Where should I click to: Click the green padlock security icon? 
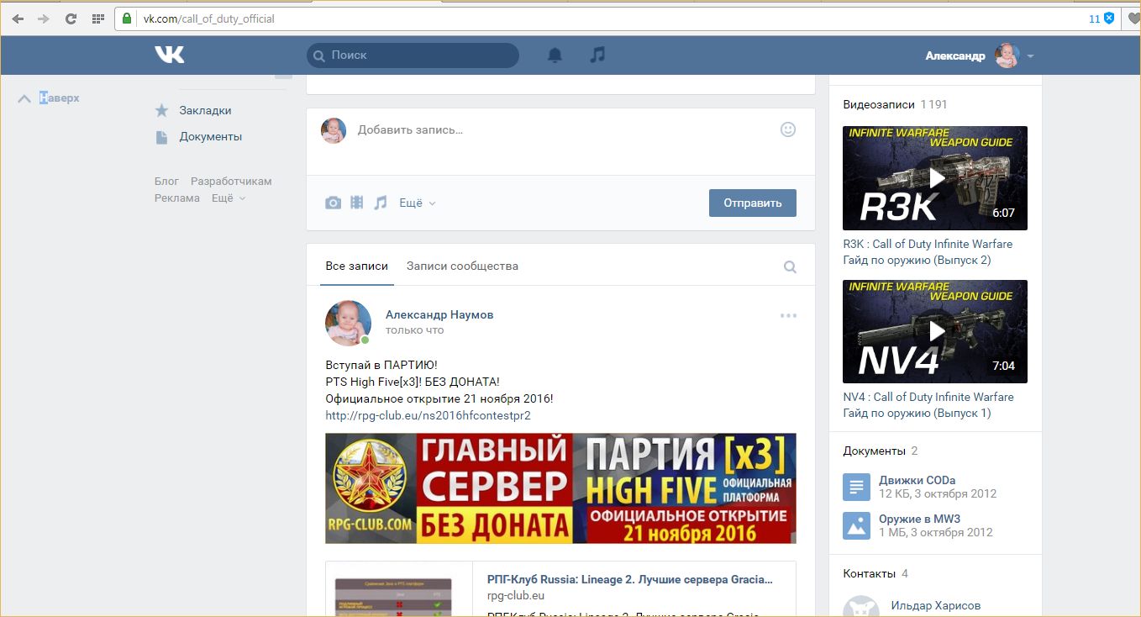click(127, 18)
